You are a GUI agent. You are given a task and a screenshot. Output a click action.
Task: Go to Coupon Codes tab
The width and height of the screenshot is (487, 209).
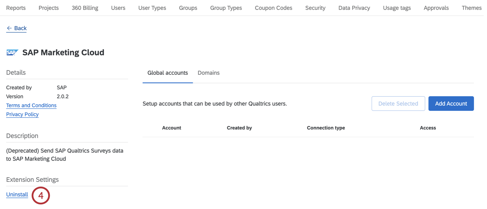[274, 8]
